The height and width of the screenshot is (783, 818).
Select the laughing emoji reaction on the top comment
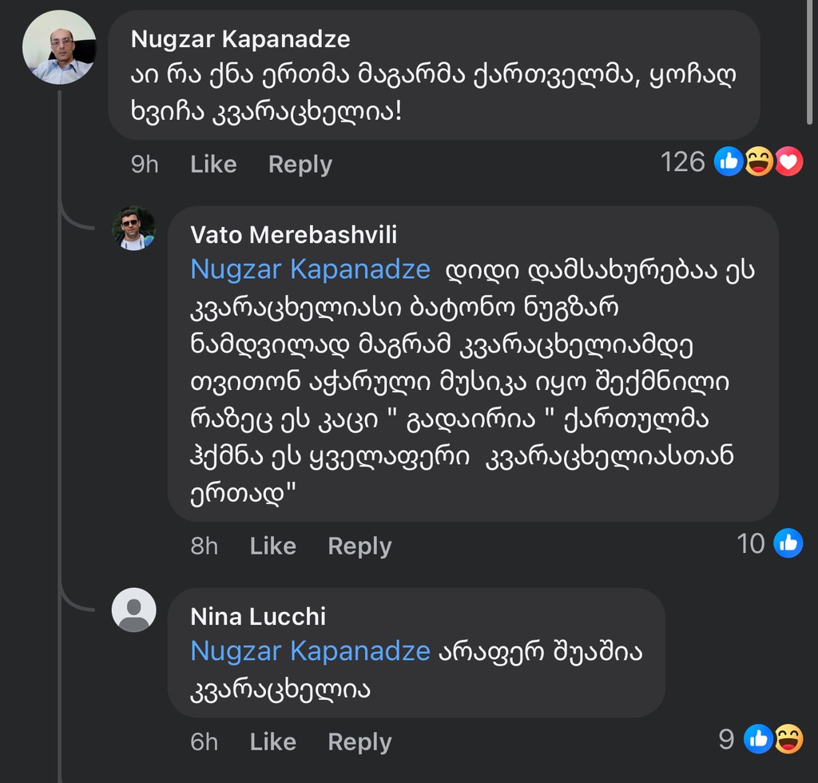coord(760,161)
